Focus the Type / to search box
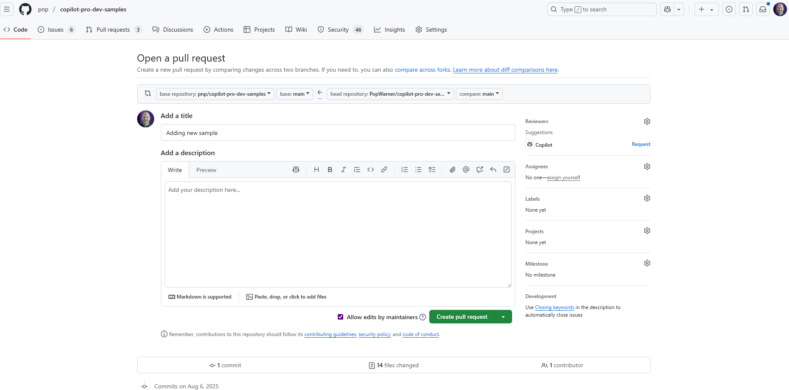Screen dimensions: 789x390 (x=602, y=9)
